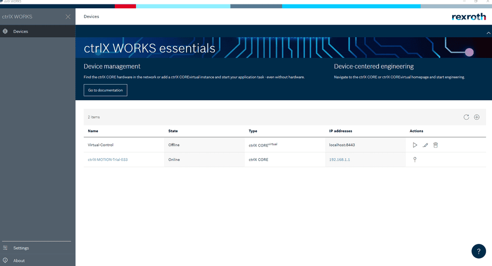Screen dimensions: 492x266
Task: Edit the Virtual-Control device entry
Action: point(425,145)
